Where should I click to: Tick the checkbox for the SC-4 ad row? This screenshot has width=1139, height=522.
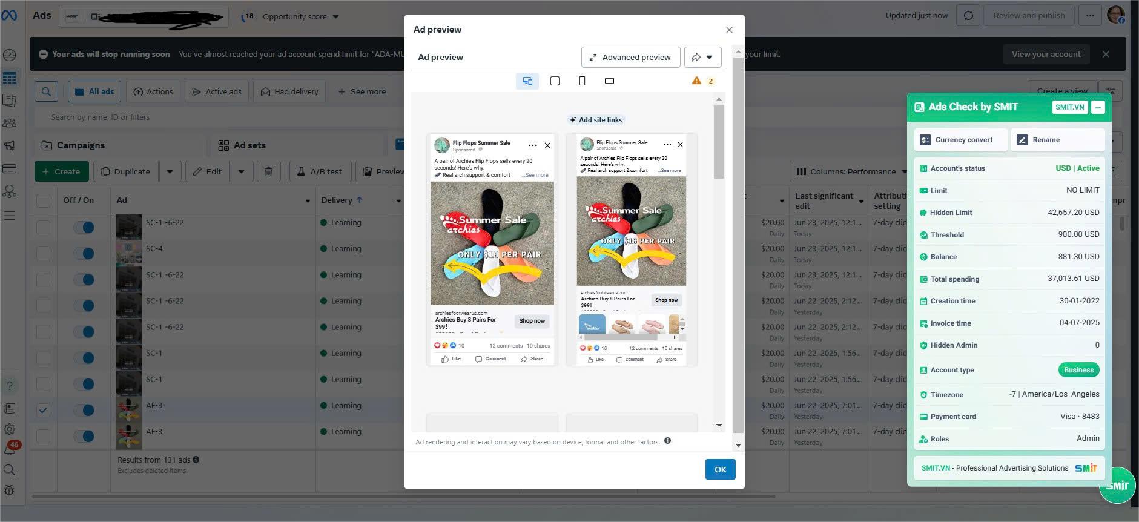pyautogui.click(x=43, y=253)
